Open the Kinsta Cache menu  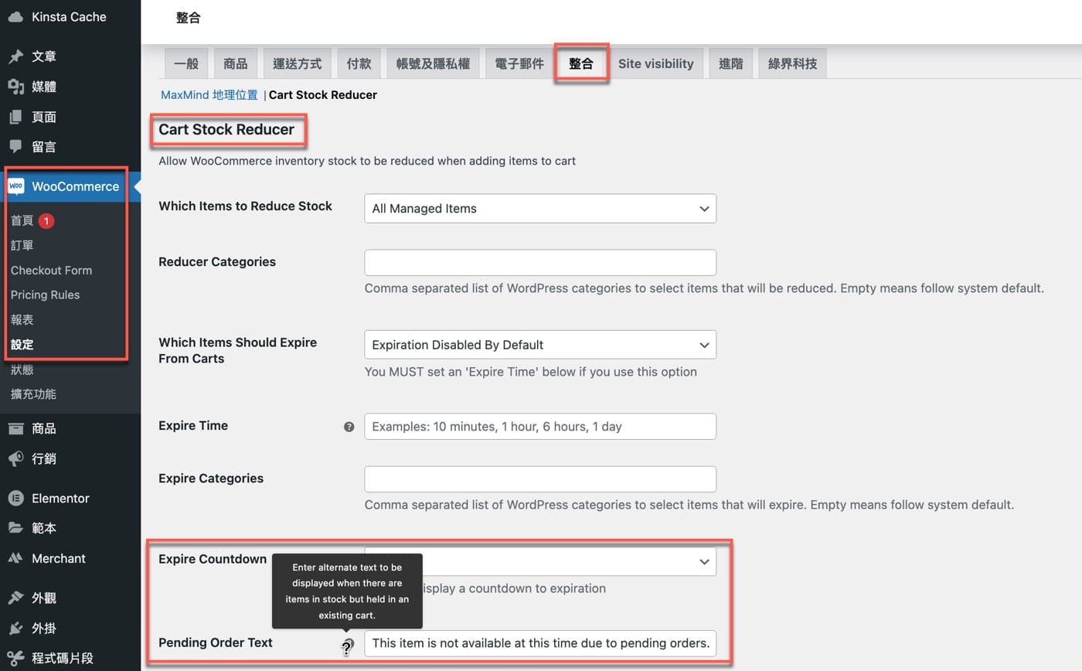pos(70,17)
